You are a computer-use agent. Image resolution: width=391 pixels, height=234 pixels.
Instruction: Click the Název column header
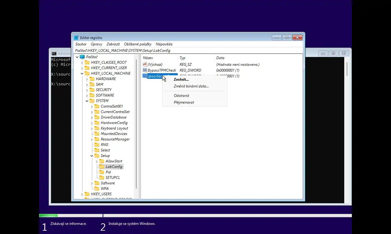(159, 58)
